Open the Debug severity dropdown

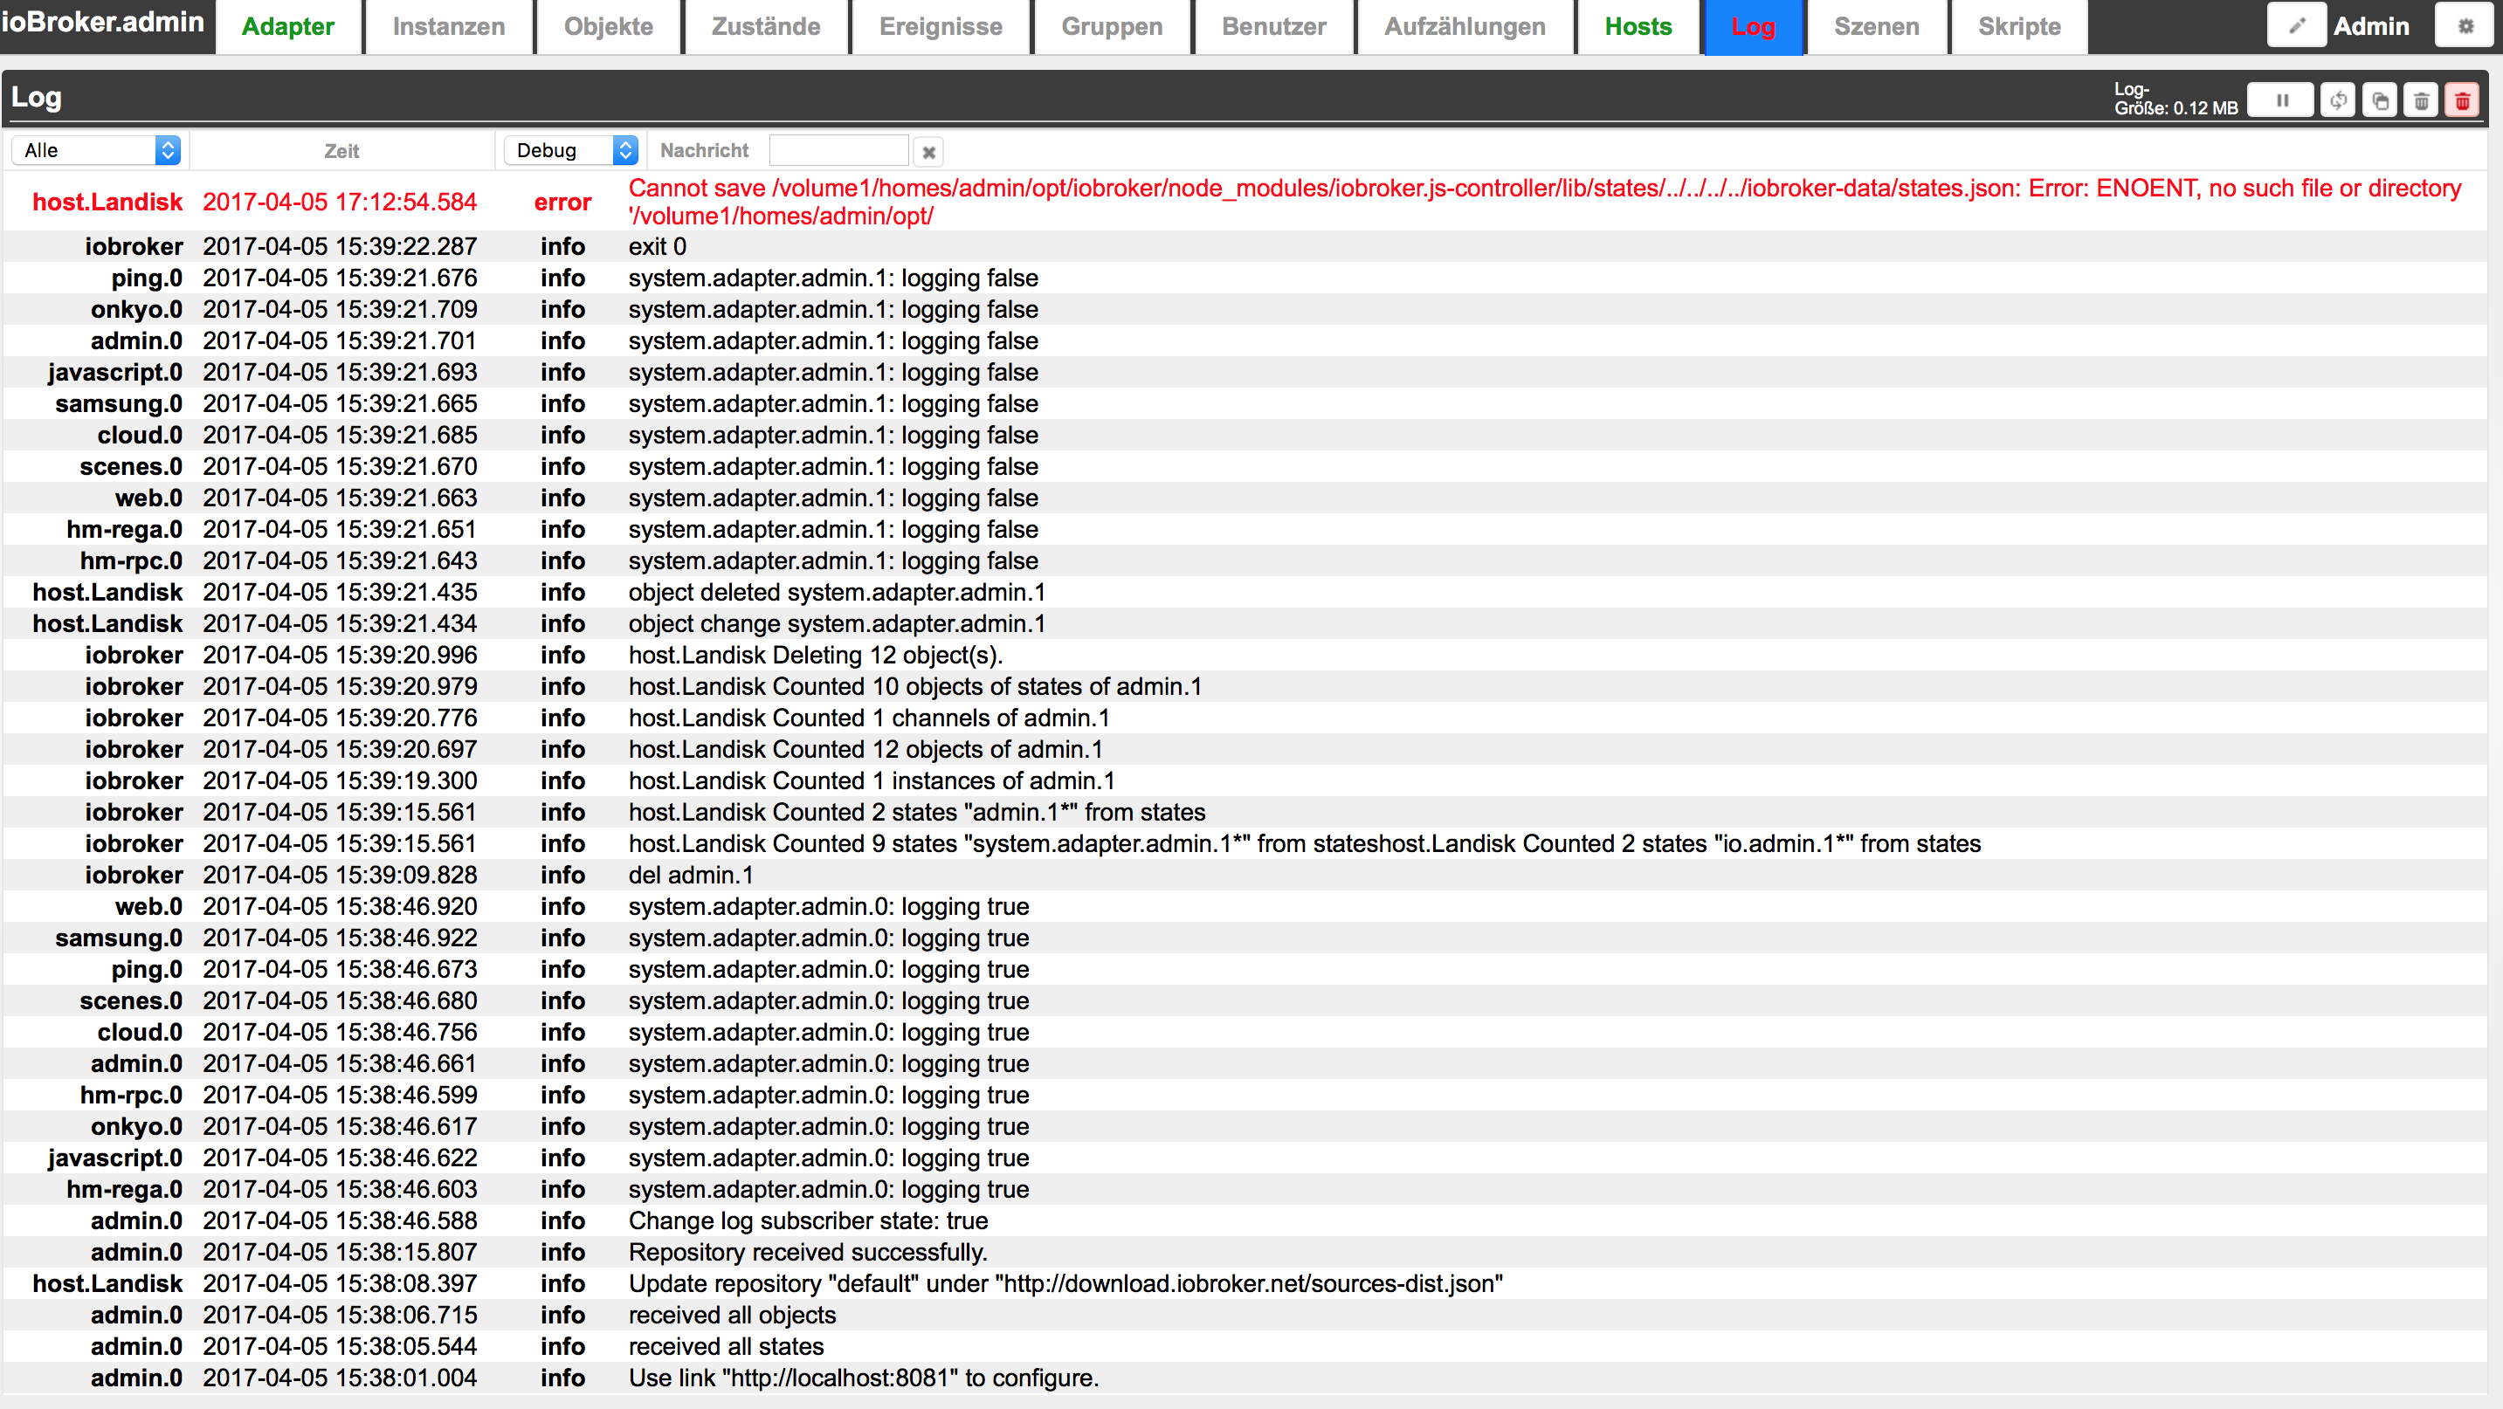tap(571, 150)
